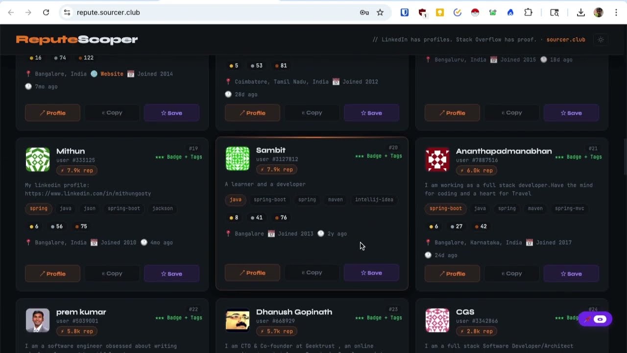Reload the current page
This screenshot has width=627, height=353.
46,12
